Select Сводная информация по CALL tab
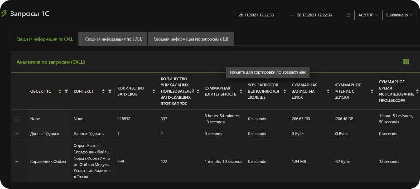420x189 pixels. (45, 39)
